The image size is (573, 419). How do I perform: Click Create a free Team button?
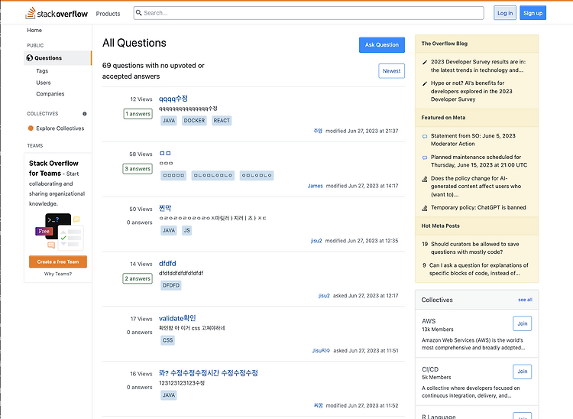click(58, 261)
